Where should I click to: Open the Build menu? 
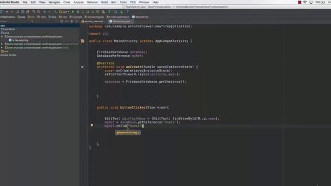click(x=104, y=2)
